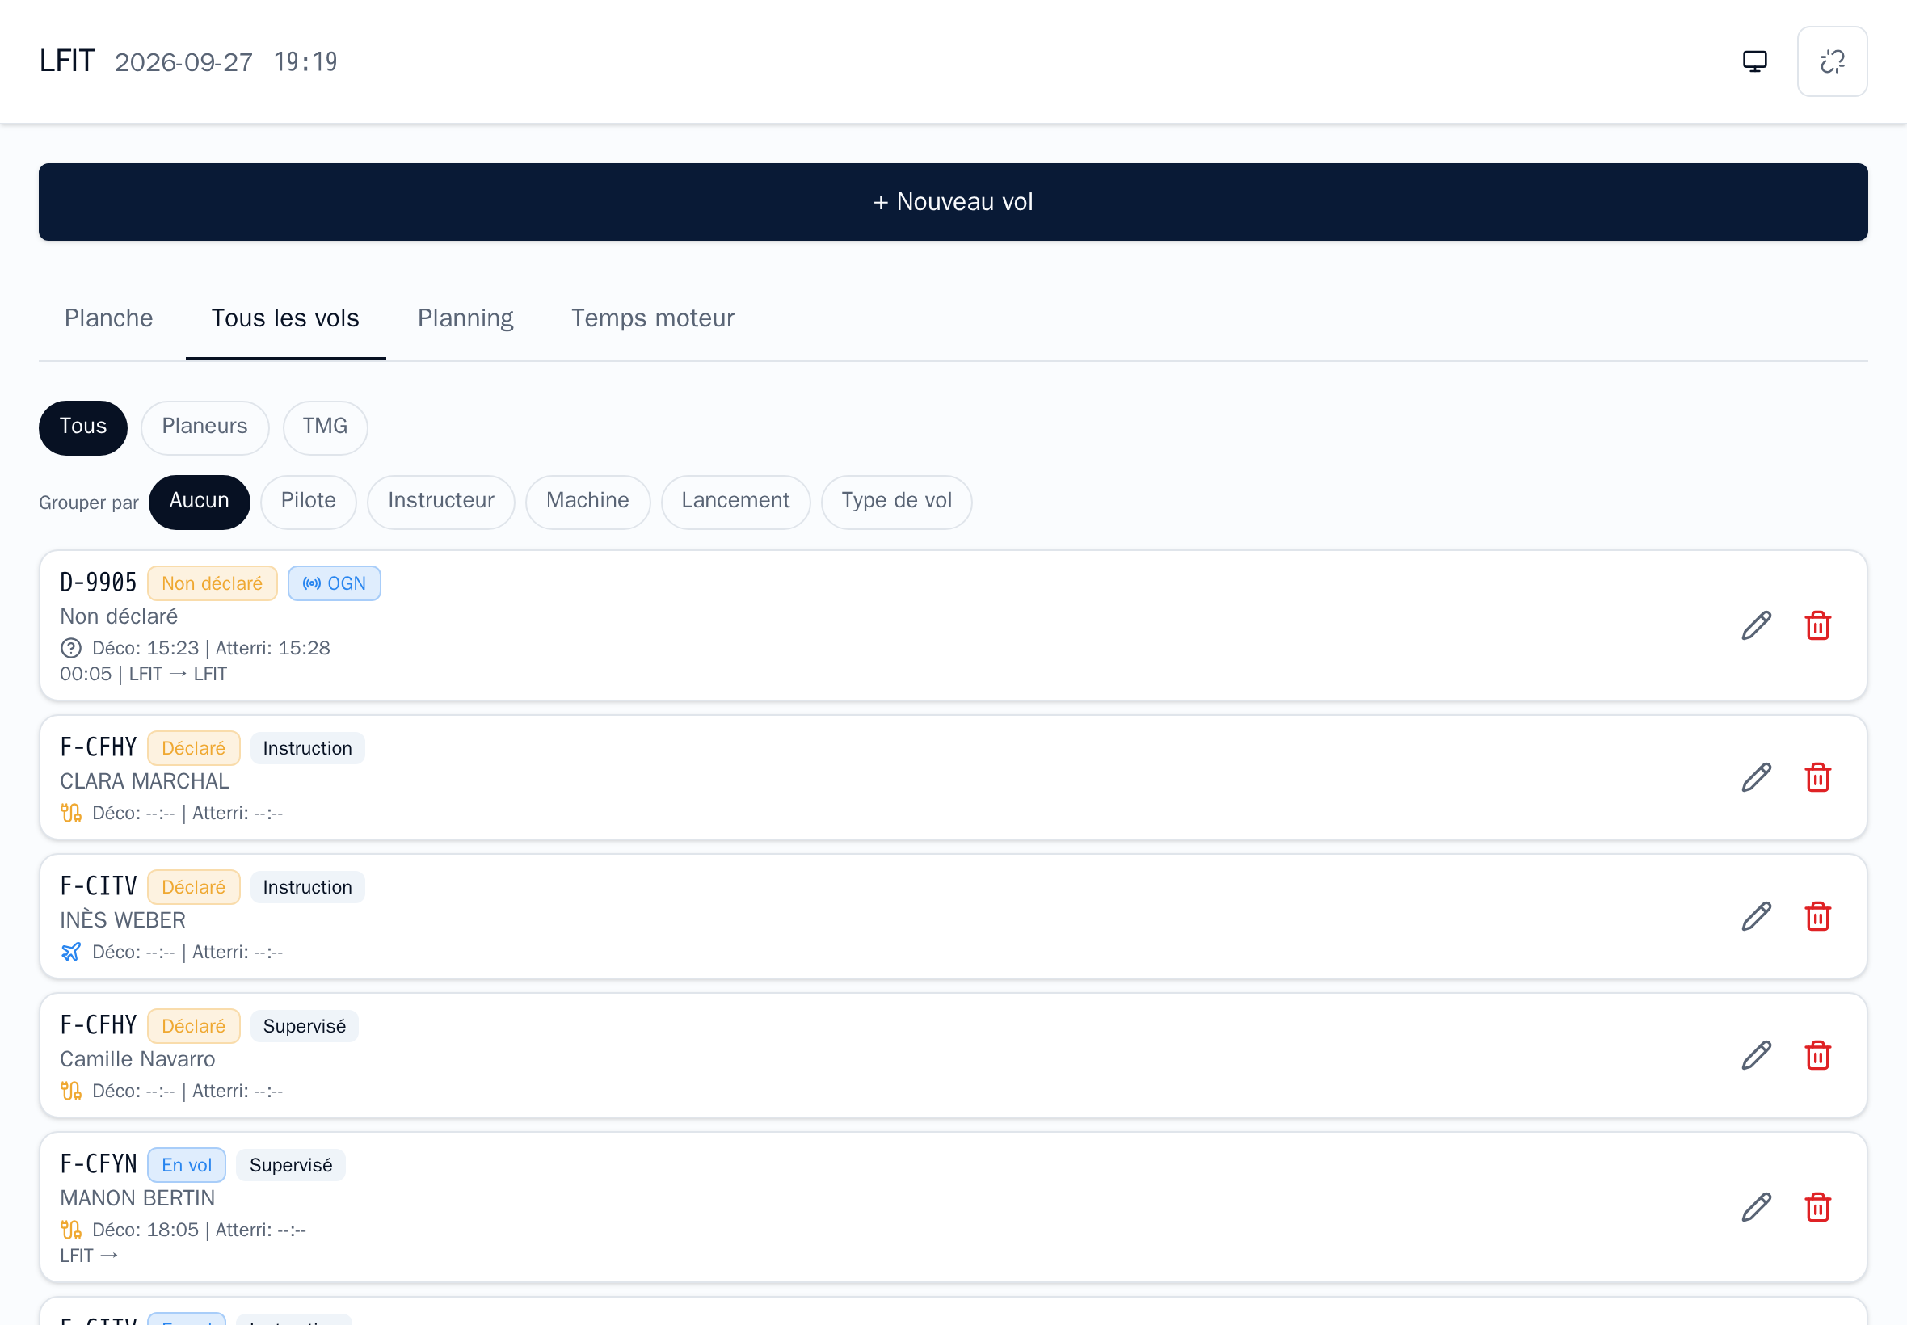Screen dimensions: 1907x1325
Task: Click pilot name INÈS WEBER
Action: coord(123,921)
